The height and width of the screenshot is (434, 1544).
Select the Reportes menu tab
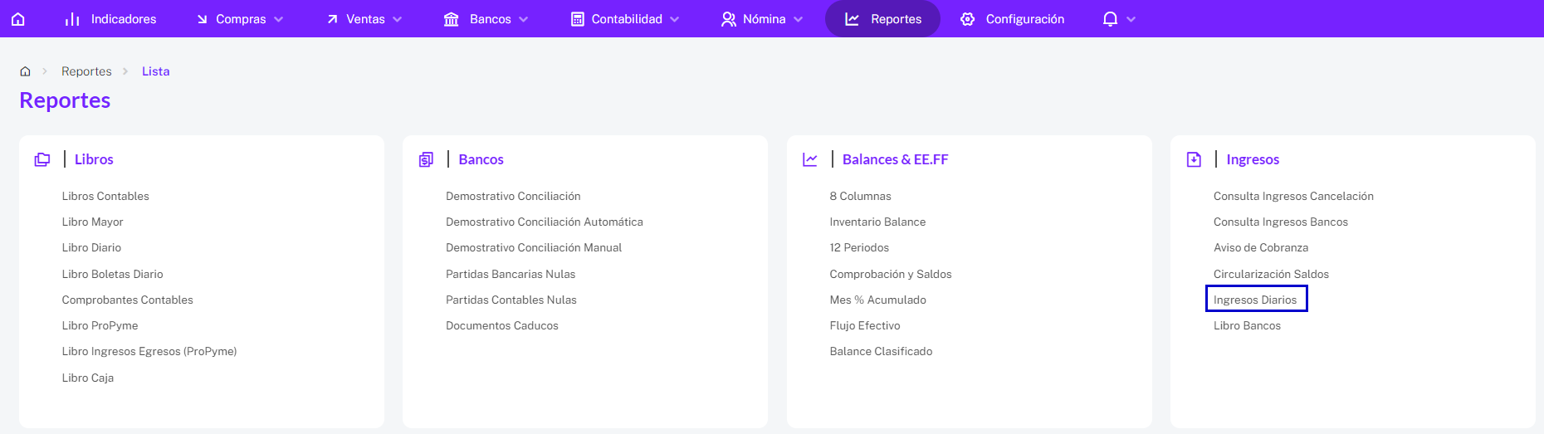(882, 19)
